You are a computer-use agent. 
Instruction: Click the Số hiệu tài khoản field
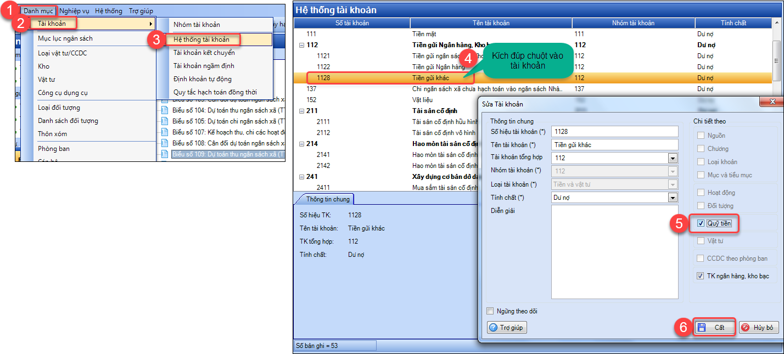615,132
